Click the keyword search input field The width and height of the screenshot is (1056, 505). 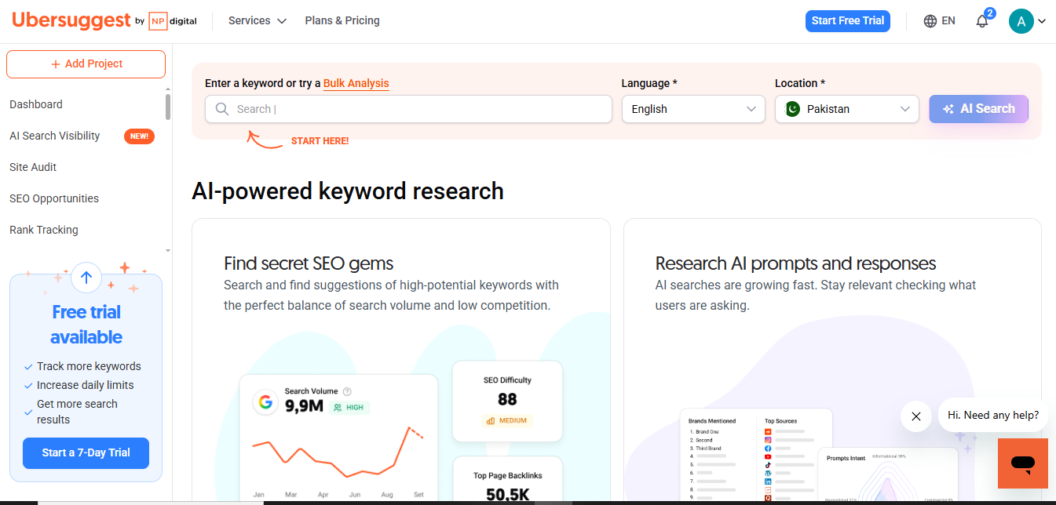pos(408,109)
